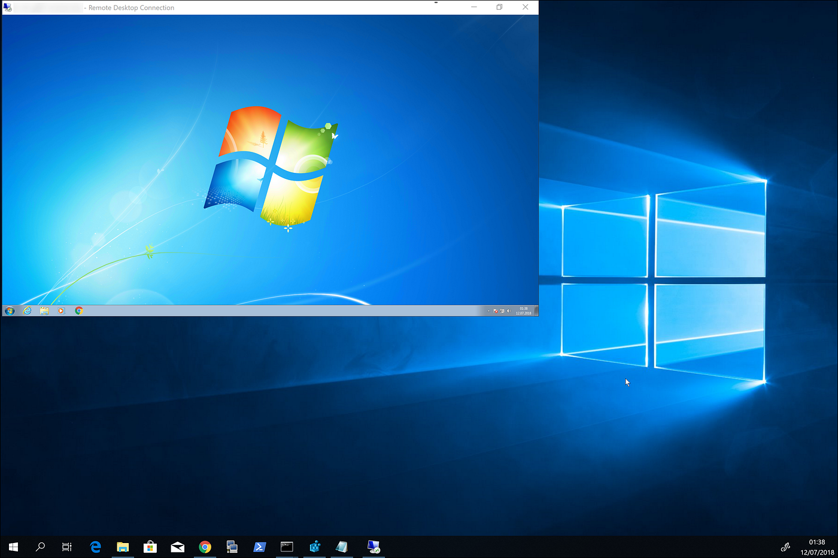Open Task View on the Windows 10 taskbar

click(67, 547)
